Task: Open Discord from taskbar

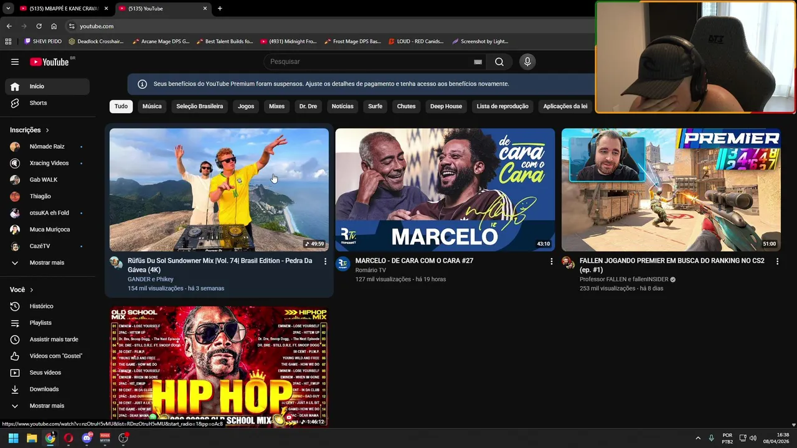Action: click(x=87, y=438)
